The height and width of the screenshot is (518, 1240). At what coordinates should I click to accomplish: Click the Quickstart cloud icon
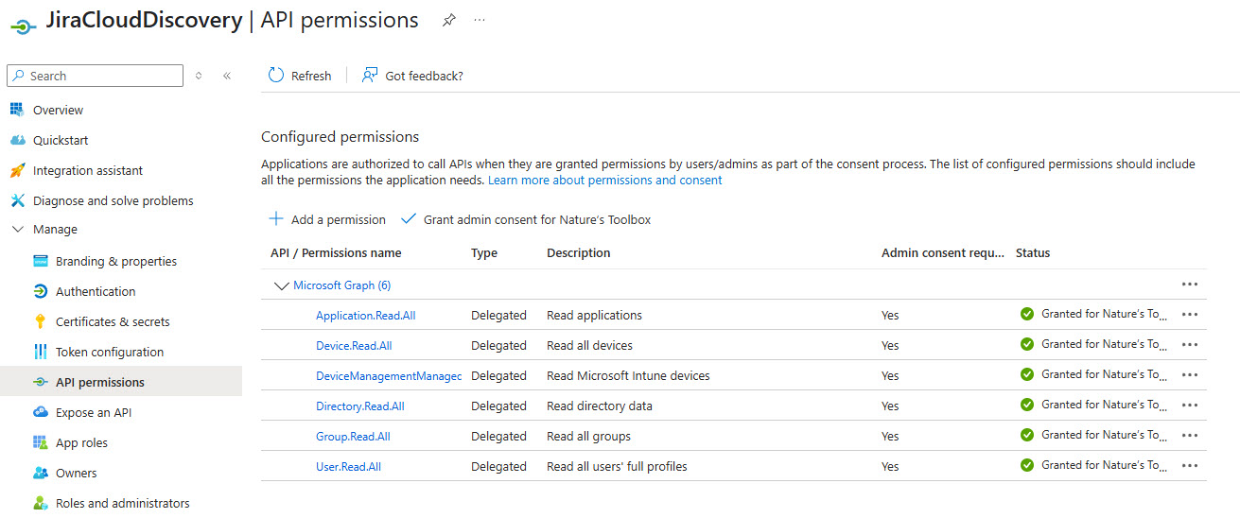click(16, 140)
